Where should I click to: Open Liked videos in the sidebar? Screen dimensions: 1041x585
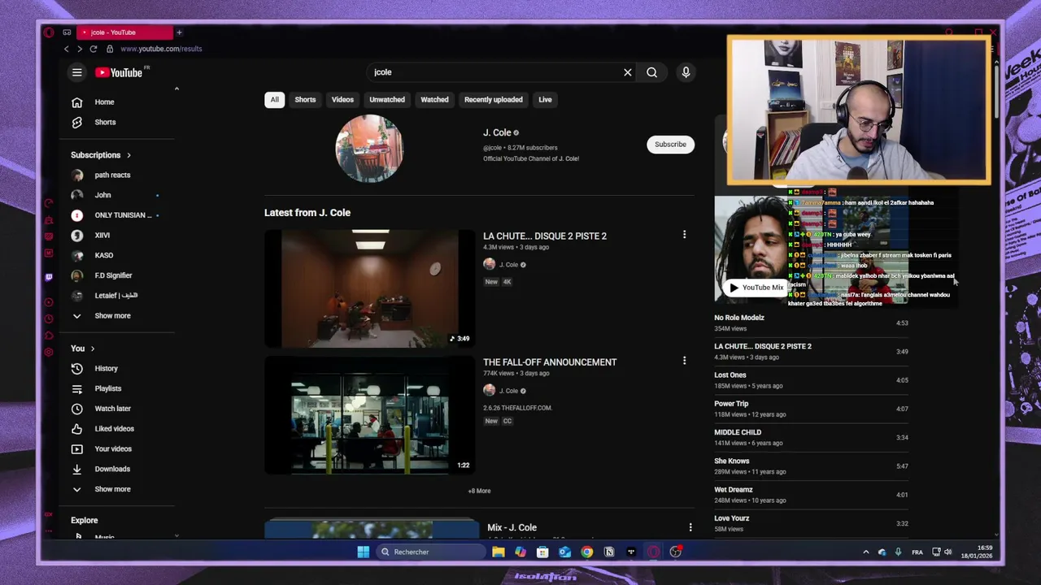point(114,429)
